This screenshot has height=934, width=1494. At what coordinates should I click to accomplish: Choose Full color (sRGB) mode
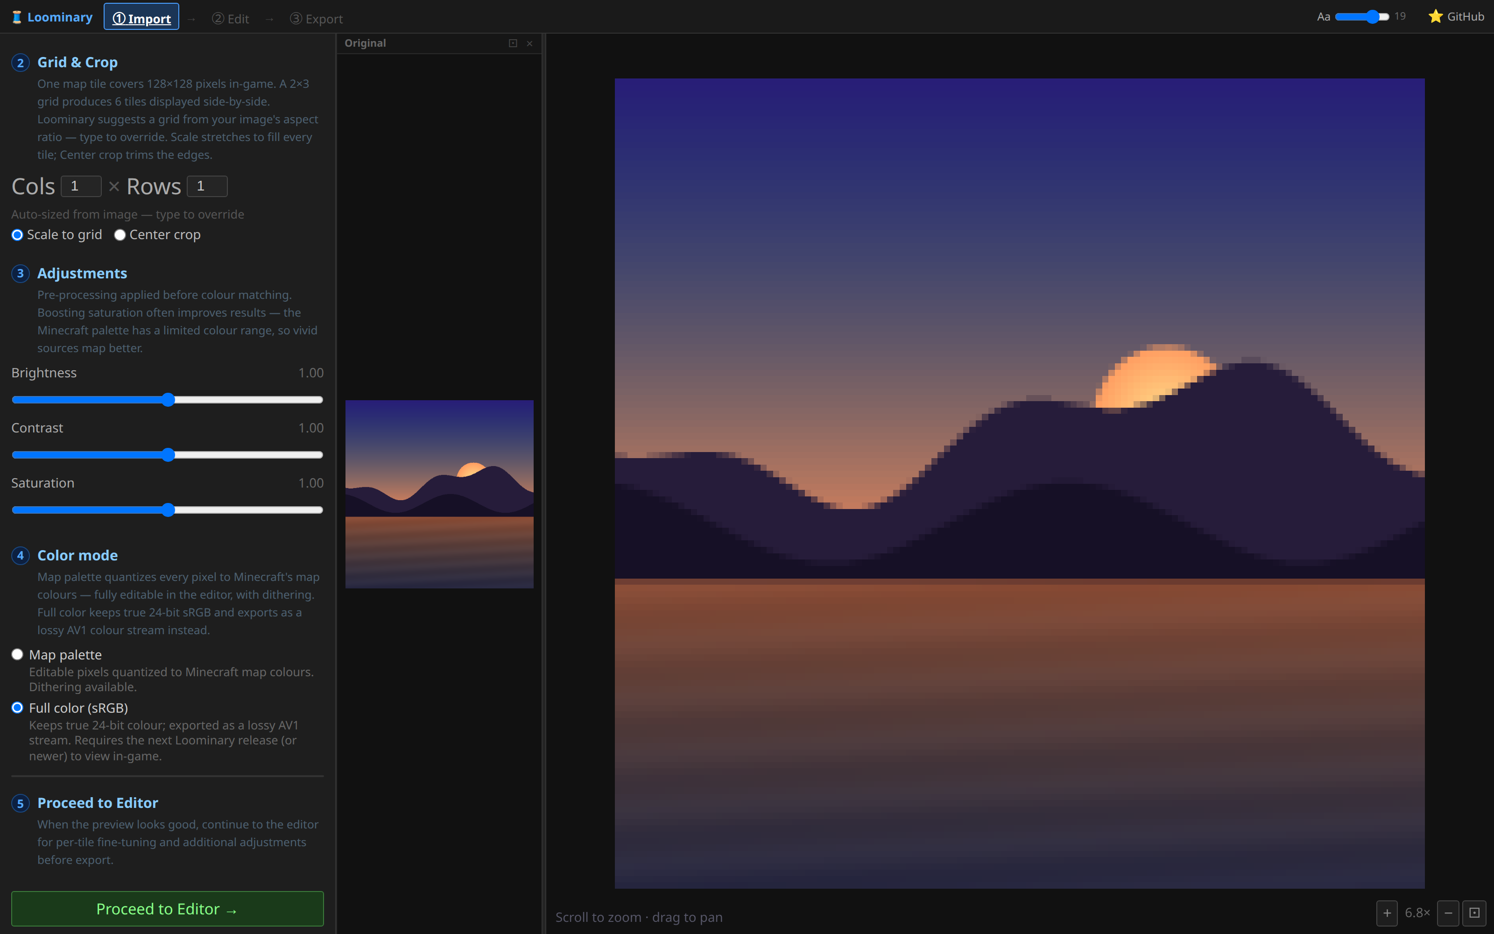coord(17,708)
